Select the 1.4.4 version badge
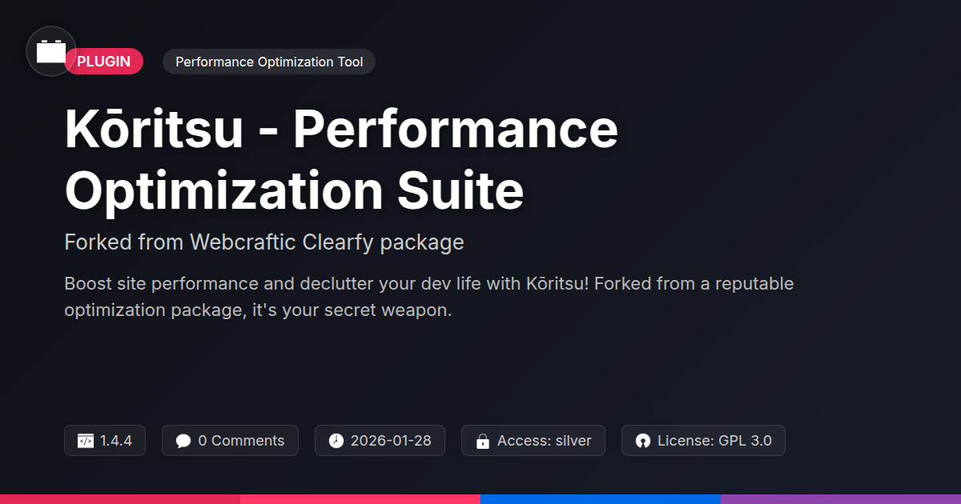The height and width of the screenshot is (504, 961). [x=105, y=441]
